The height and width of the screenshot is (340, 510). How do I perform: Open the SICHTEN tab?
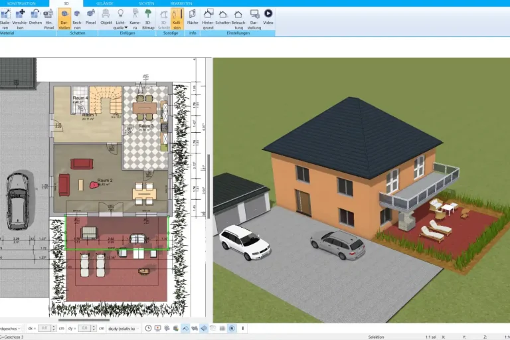point(146,3)
